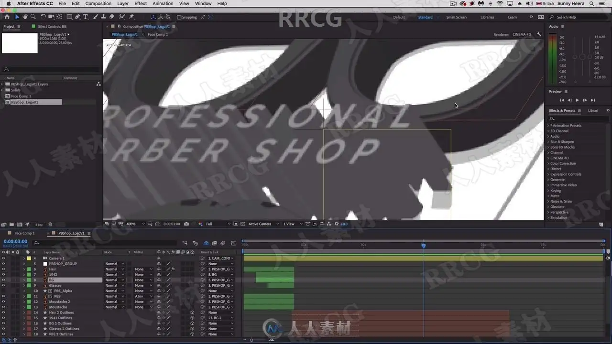Select the Pan Behind anchor point tool
This screenshot has height=344, width=612.
[59, 17]
